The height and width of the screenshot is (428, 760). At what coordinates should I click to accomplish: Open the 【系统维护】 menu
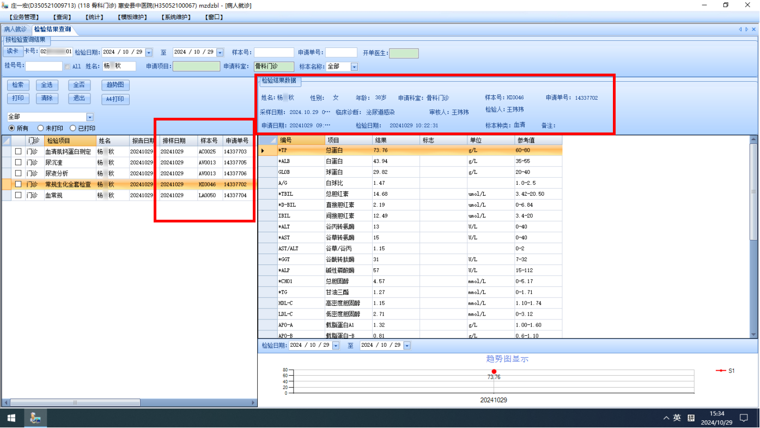click(177, 17)
